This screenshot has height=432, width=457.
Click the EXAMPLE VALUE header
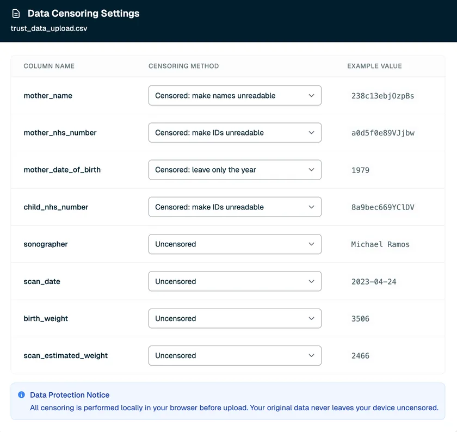click(374, 66)
